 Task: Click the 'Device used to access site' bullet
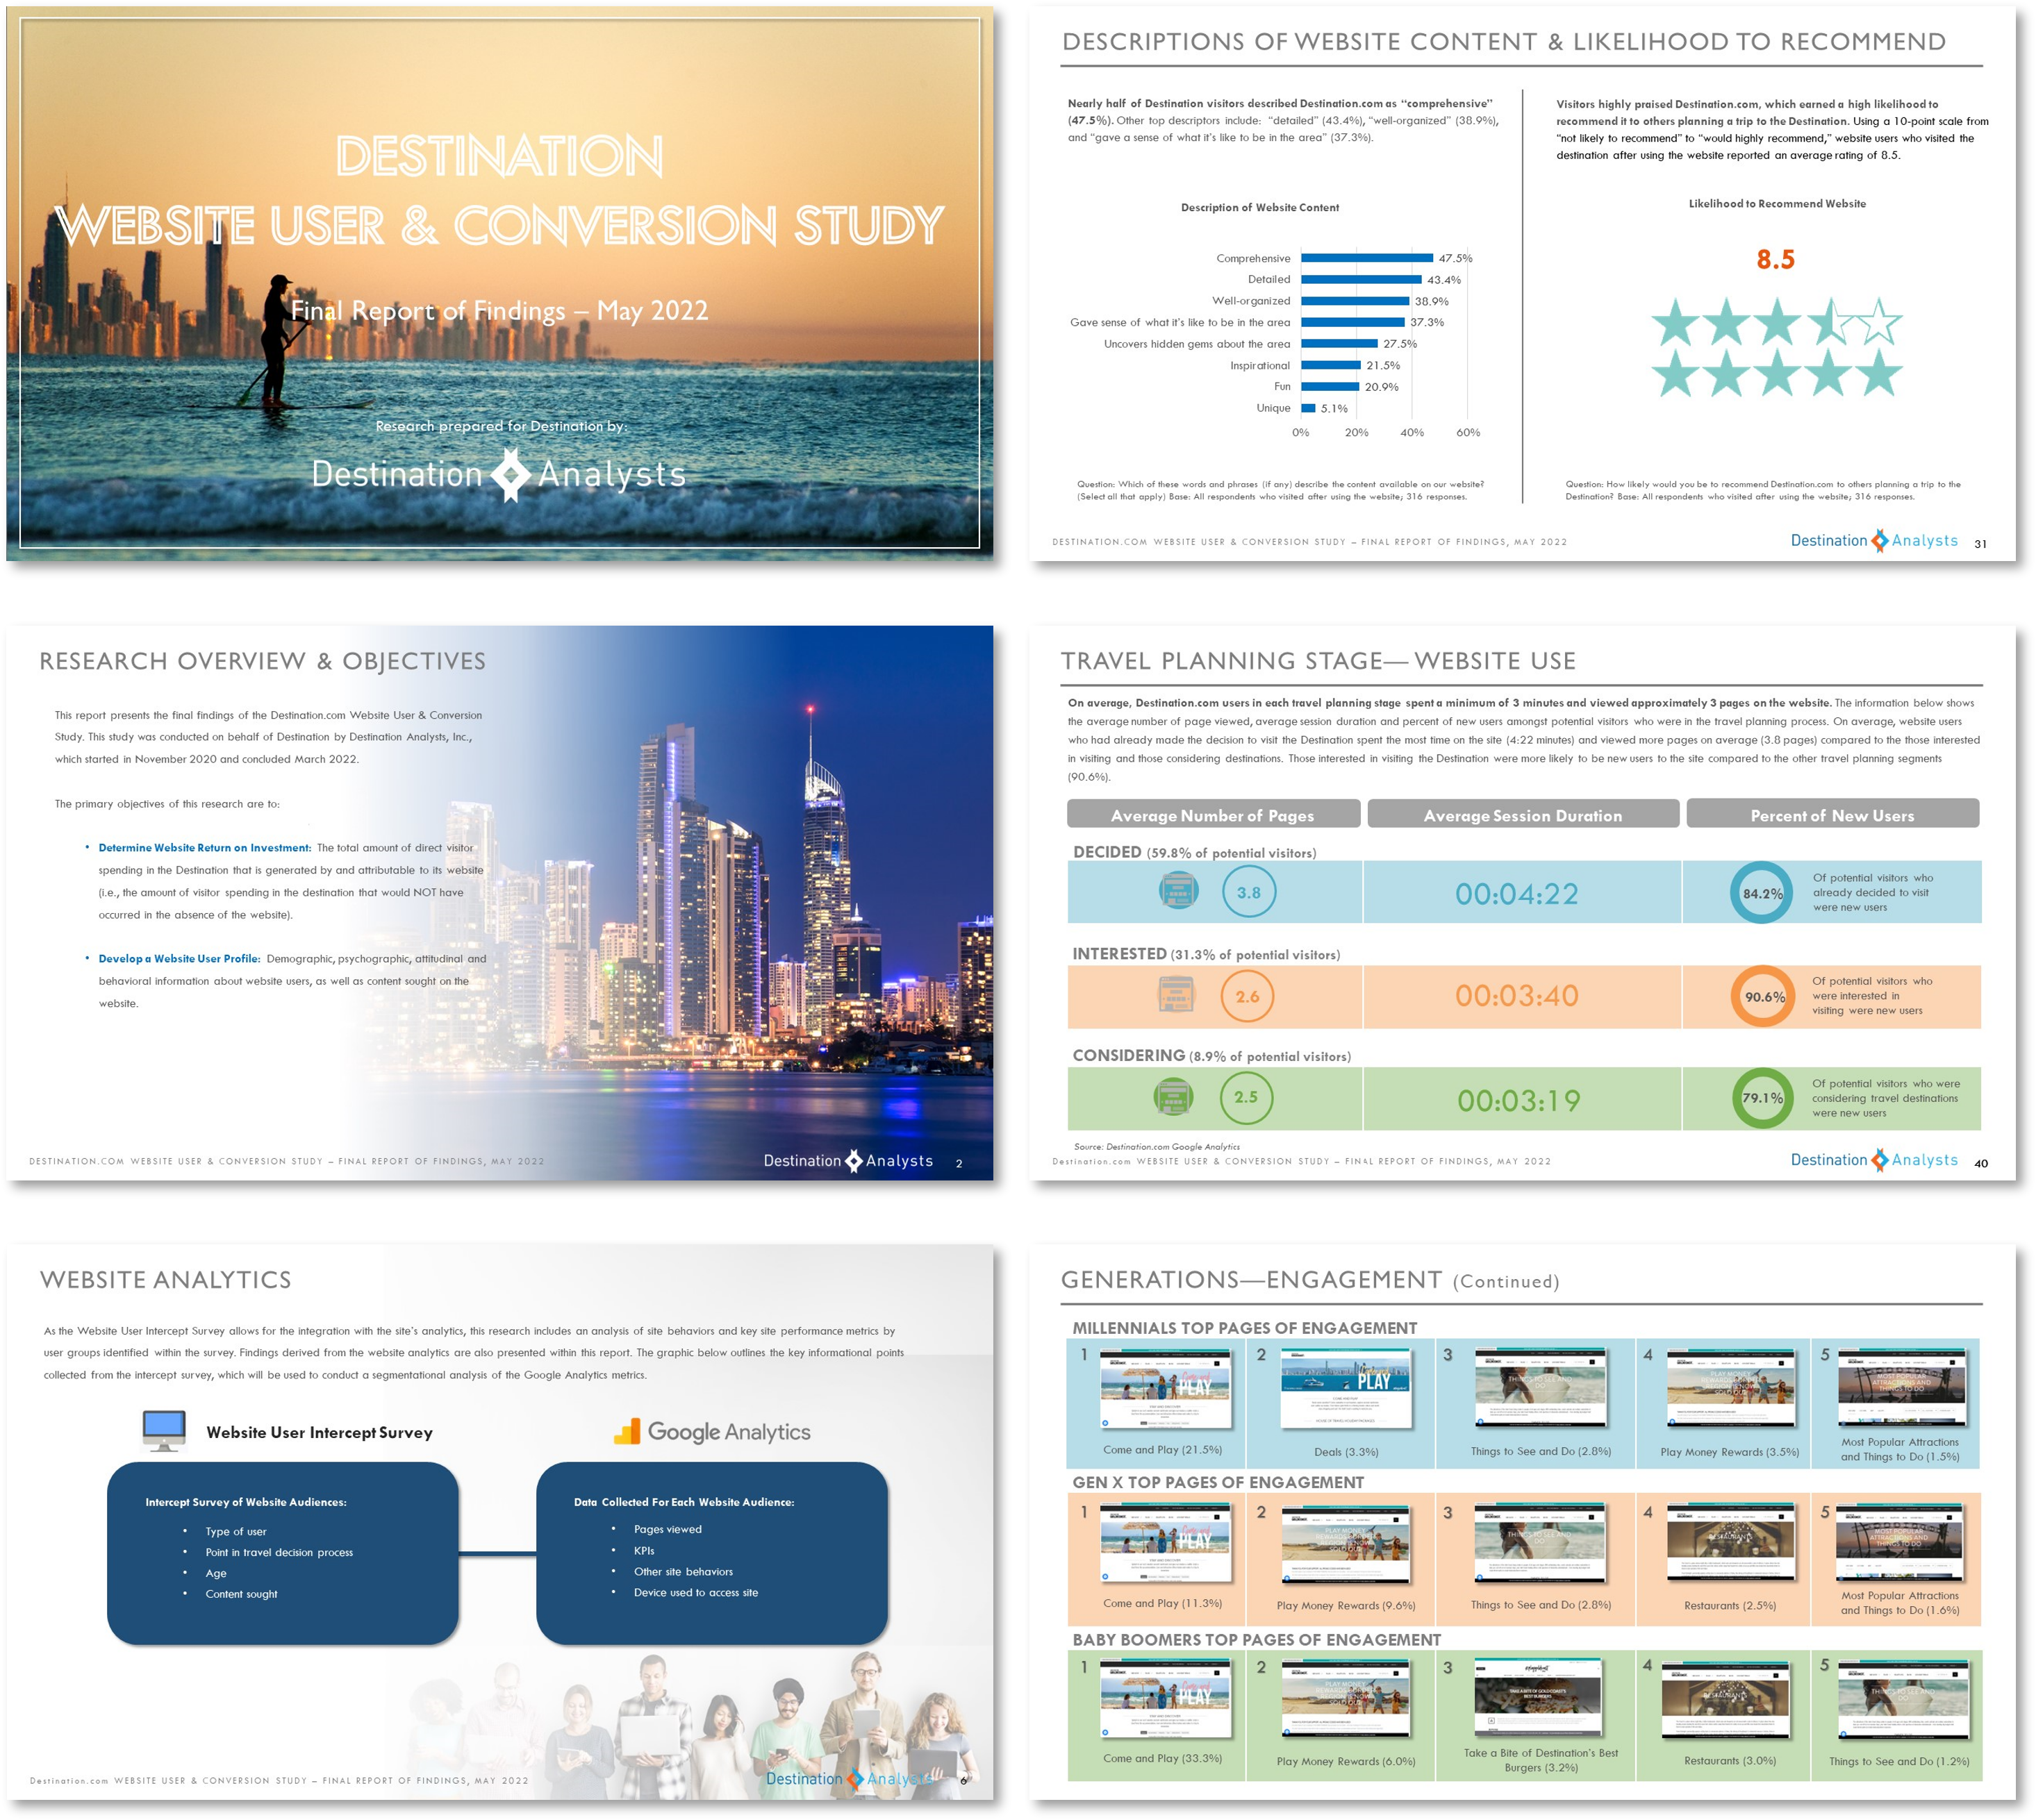(695, 1592)
